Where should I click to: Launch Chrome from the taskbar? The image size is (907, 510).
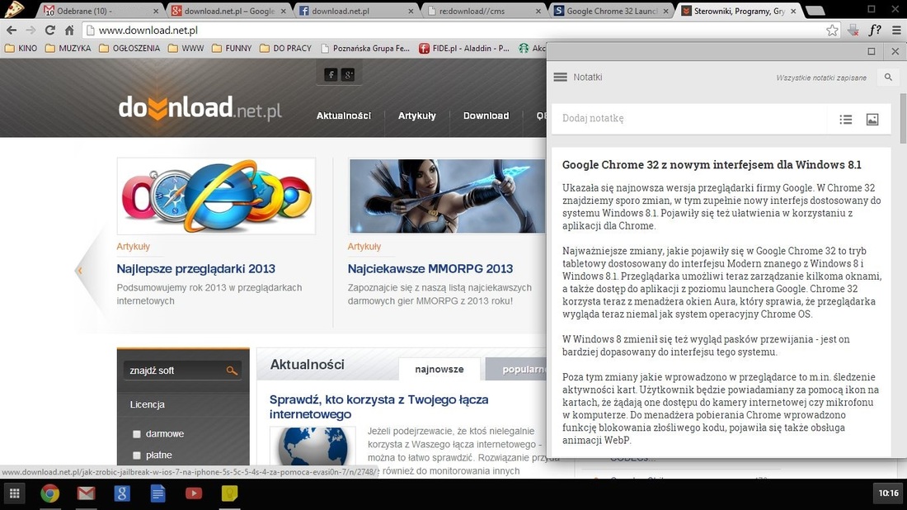[x=49, y=493]
